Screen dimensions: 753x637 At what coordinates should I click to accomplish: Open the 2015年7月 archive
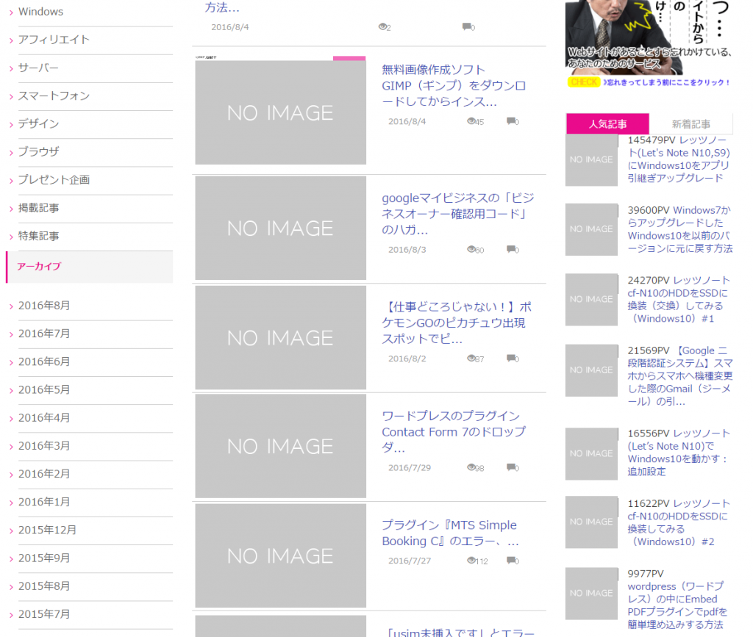[44, 614]
